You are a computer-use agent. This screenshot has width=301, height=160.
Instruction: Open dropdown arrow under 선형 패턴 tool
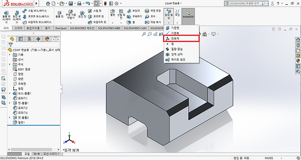click(121, 23)
